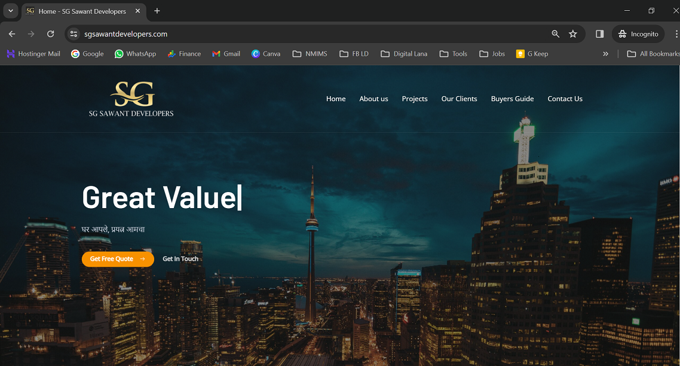Click the SG Sawant Developers logo

click(x=131, y=99)
